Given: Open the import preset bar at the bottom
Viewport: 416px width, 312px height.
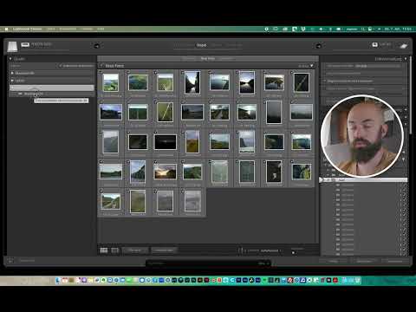Looking at the screenshot, I should 208,263.
